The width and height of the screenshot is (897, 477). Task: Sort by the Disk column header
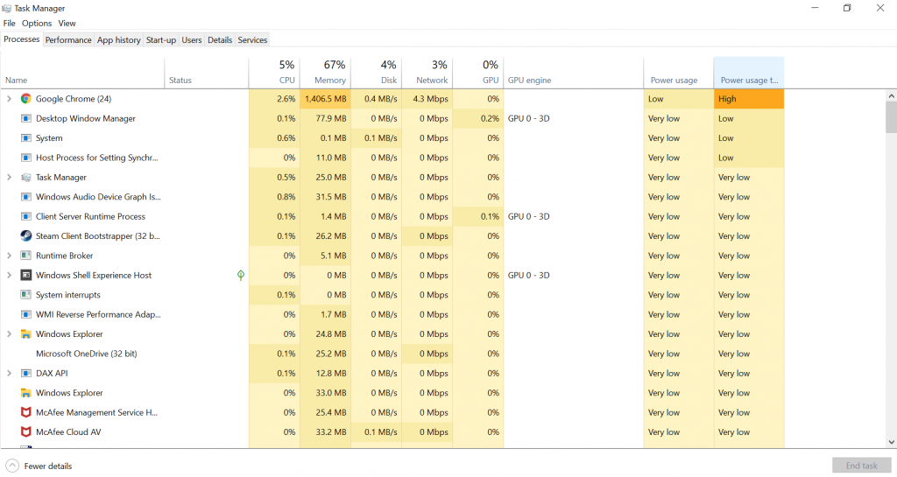pyautogui.click(x=376, y=73)
